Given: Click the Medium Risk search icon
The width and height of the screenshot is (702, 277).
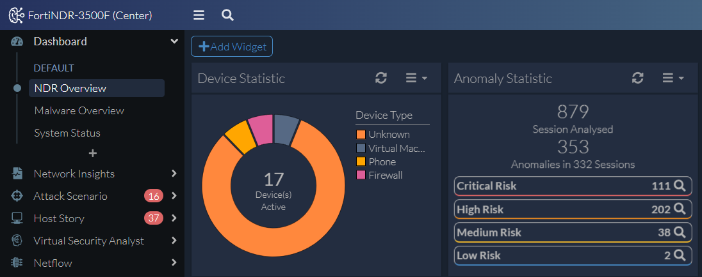Looking at the screenshot, I should (680, 232).
